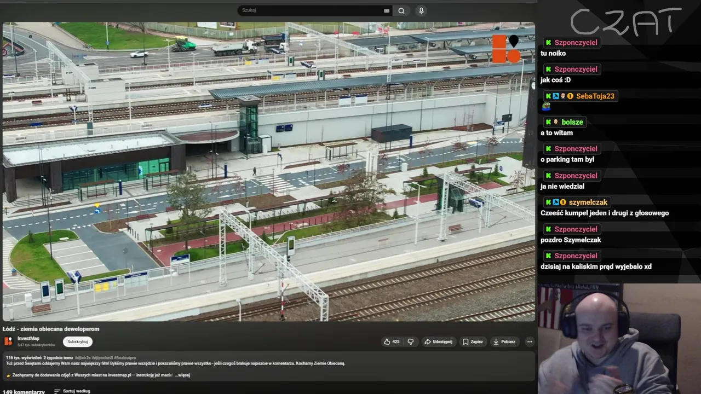This screenshot has width=701, height=394.
Task: Click szymelczak username in chat
Action: pyautogui.click(x=588, y=202)
